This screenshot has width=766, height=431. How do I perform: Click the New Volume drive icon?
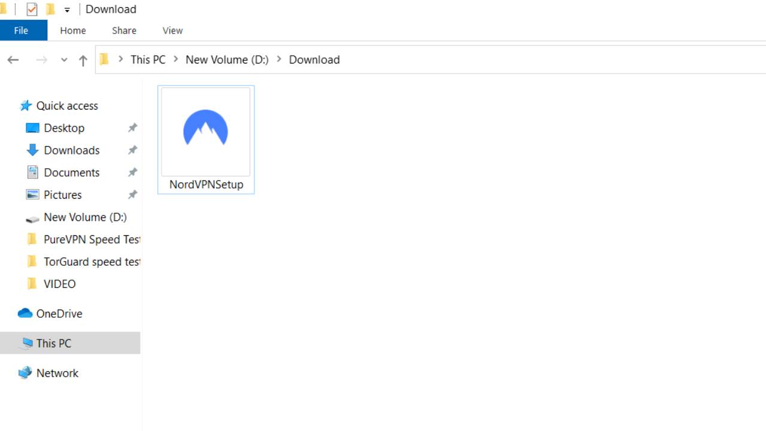click(x=32, y=218)
